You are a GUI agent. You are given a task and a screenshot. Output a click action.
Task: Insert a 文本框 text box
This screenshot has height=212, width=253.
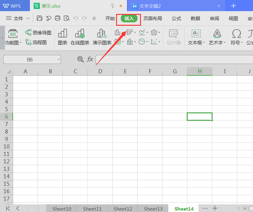tap(196, 37)
